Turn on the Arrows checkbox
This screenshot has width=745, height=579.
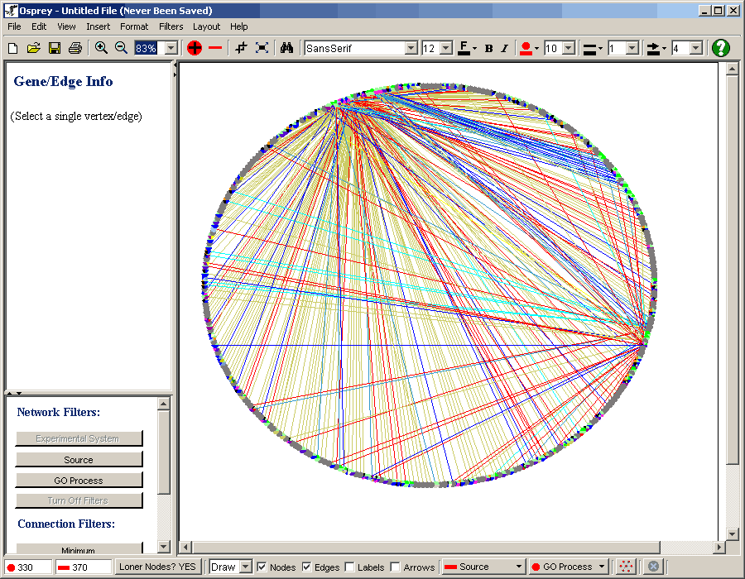[395, 567]
